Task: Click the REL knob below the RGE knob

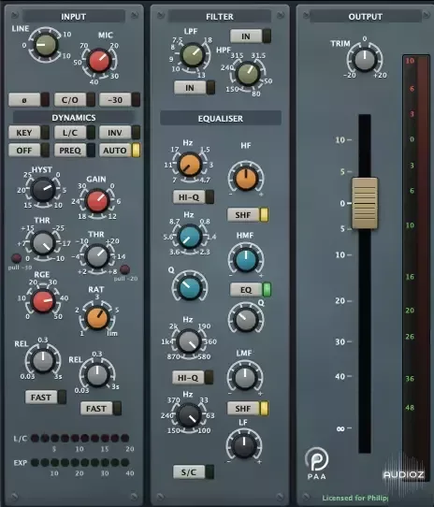Action: click(43, 361)
